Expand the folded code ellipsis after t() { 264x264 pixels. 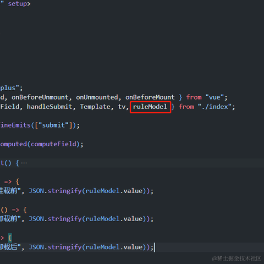tap(24, 163)
